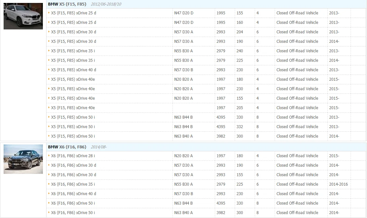
Task: Select 'N63 B44 B' engine code in X6 50 i row
Action: click(183, 203)
